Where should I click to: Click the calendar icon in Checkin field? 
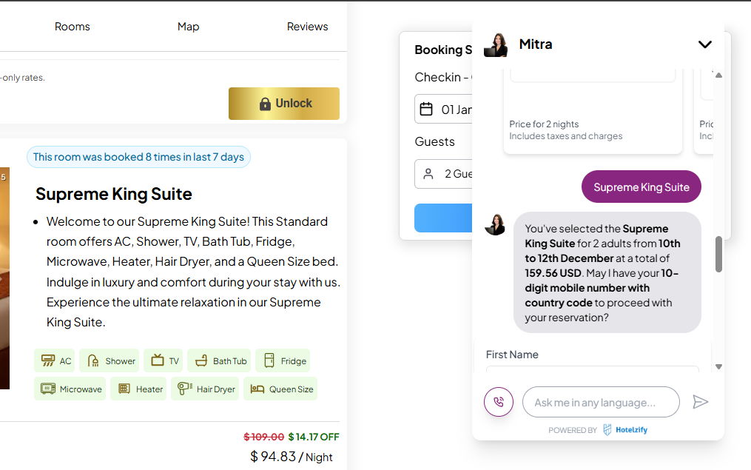pyautogui.click(x=426, y=110)
